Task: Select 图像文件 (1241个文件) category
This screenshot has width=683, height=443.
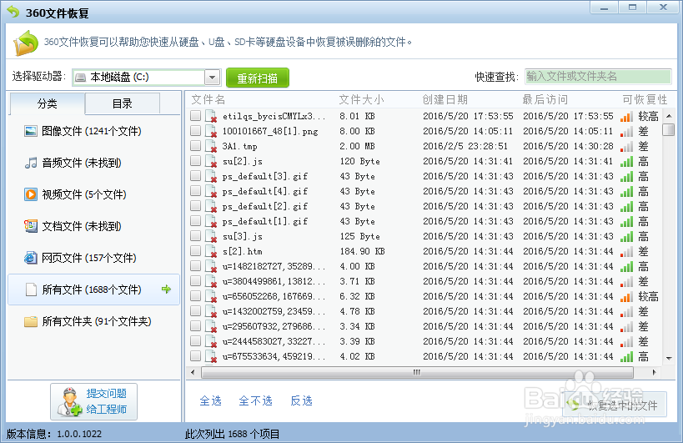Action: pos(93,131)
